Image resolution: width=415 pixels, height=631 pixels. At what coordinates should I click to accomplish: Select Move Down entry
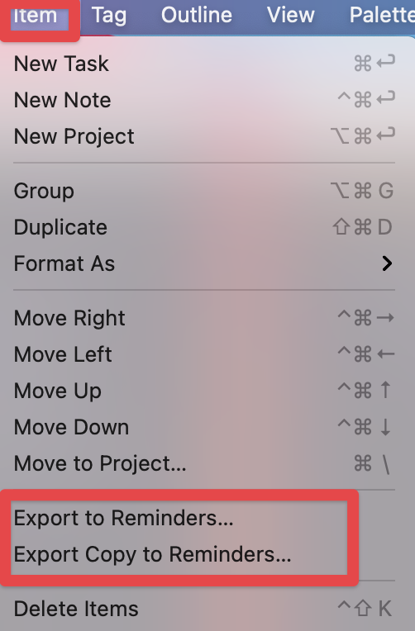204,427
